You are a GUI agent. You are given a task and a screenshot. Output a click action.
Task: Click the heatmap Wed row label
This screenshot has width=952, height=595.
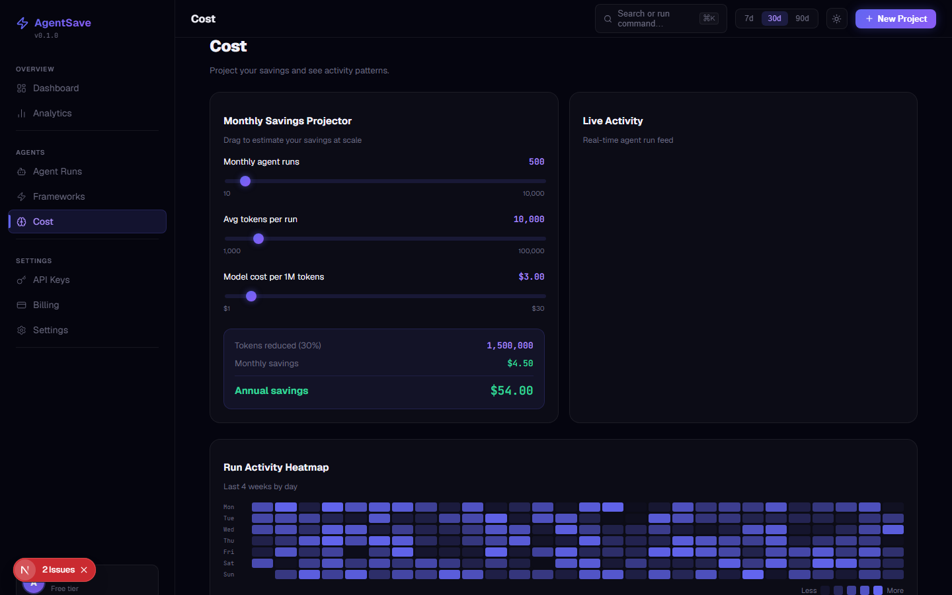[229, 530]
